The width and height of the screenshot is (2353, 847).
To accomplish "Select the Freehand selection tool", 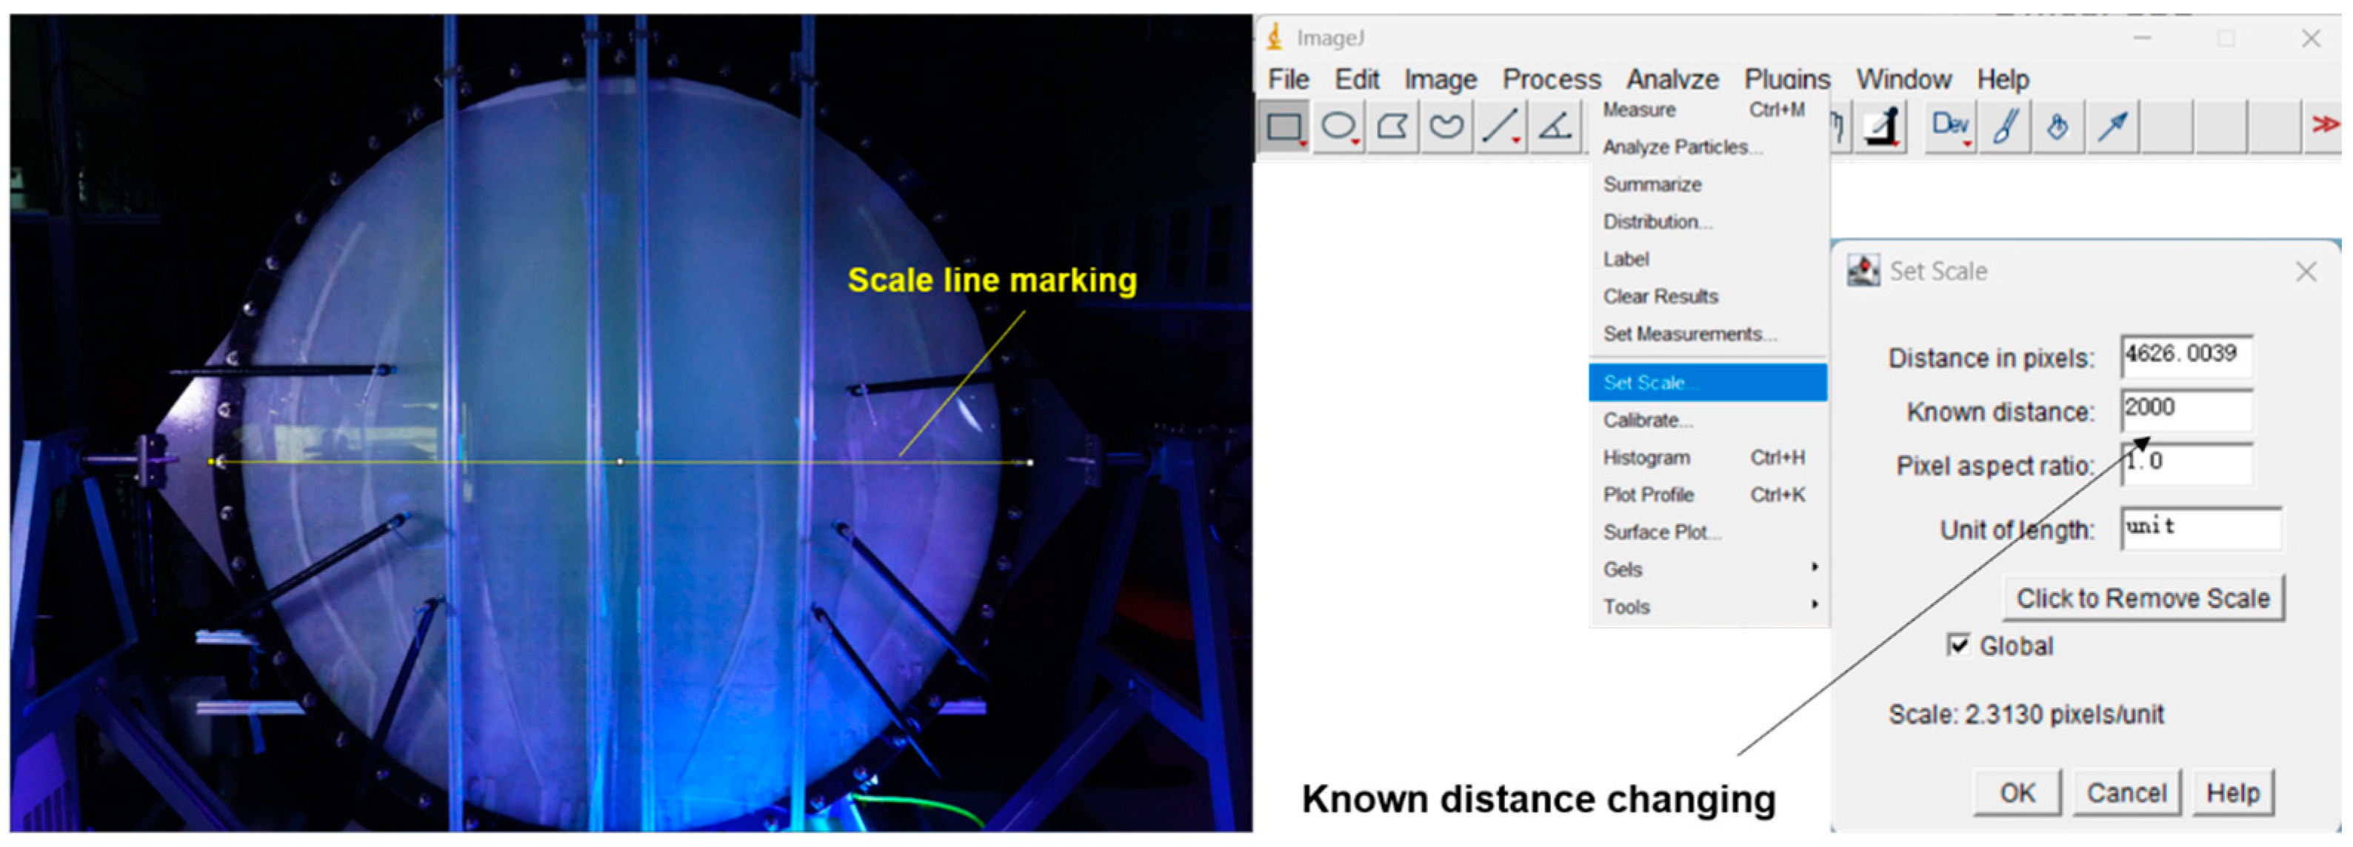I will [1446, 127].
